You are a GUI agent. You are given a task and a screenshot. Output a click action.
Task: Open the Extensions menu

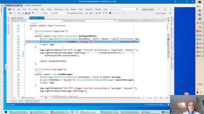click(89, 9)
